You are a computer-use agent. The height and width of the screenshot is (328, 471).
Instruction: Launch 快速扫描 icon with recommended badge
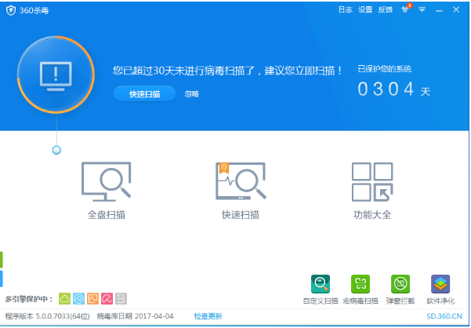click(x=241, y=181)
